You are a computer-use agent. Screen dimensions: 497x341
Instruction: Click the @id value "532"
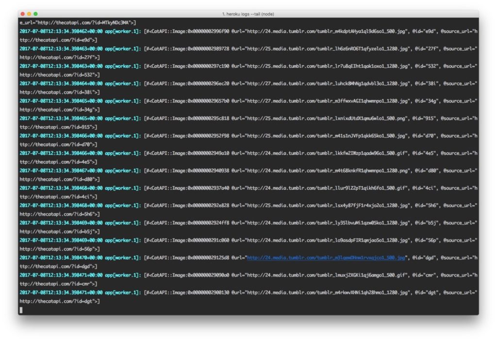[x=431, y=66]
